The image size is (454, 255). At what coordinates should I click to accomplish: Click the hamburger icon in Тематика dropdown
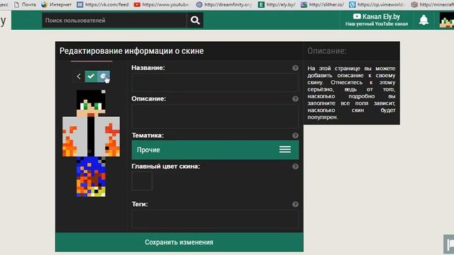tap(285, 149)
